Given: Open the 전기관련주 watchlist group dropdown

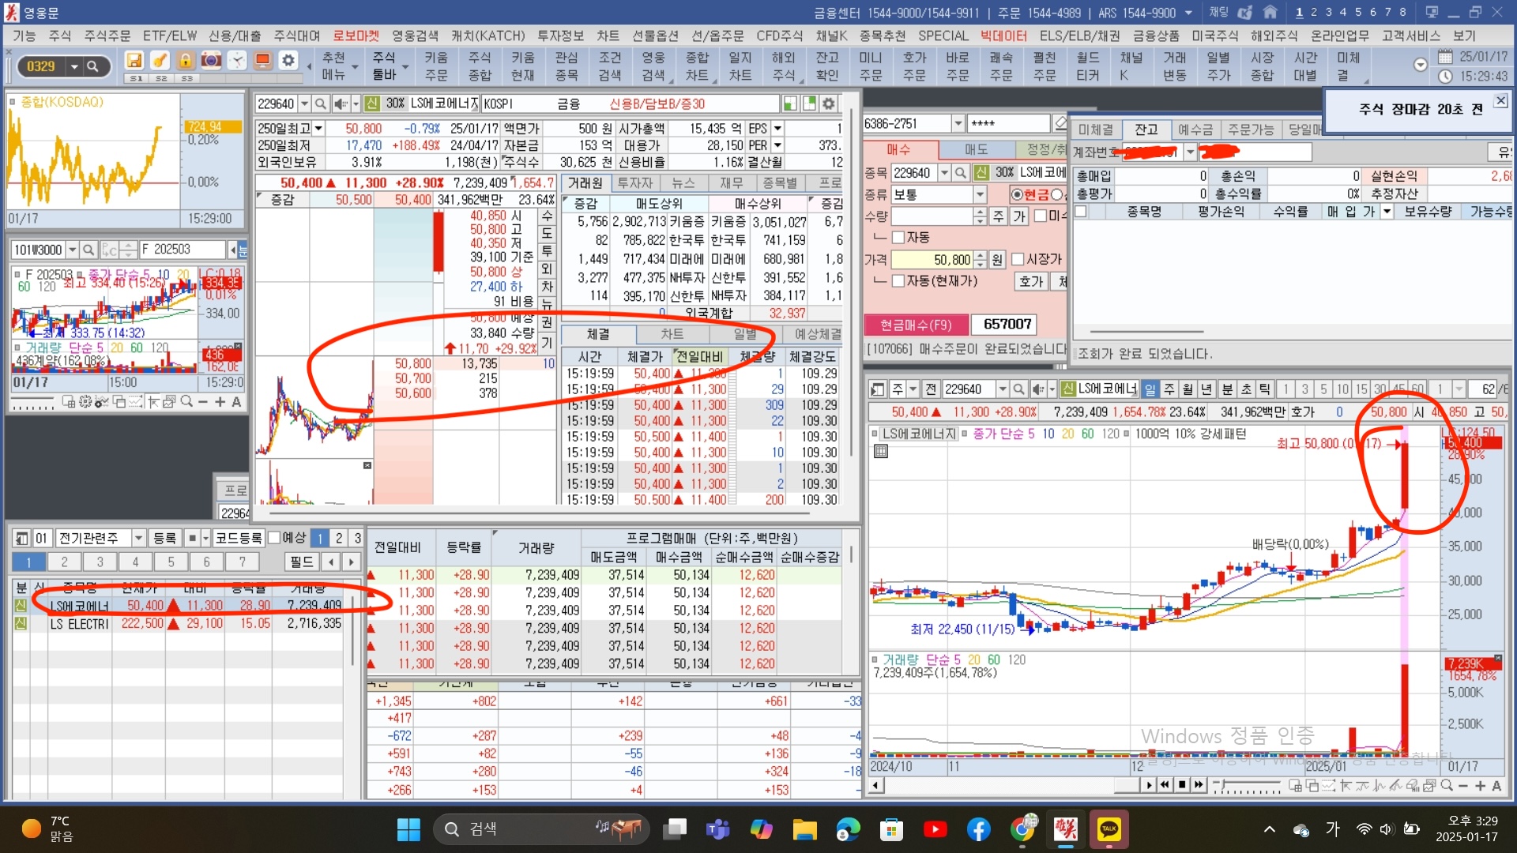Looking at the screenshot, I should point(138,538).
